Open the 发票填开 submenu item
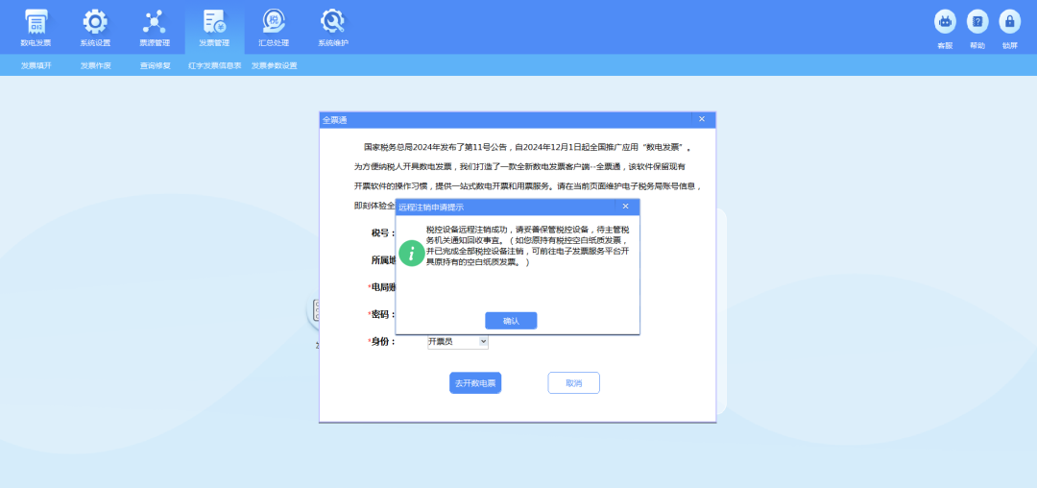1037x488 pixels. 36,65
